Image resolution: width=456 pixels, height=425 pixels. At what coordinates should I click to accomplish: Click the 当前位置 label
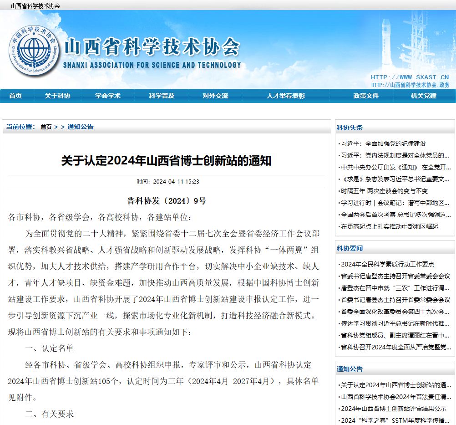tap(20, 127)
